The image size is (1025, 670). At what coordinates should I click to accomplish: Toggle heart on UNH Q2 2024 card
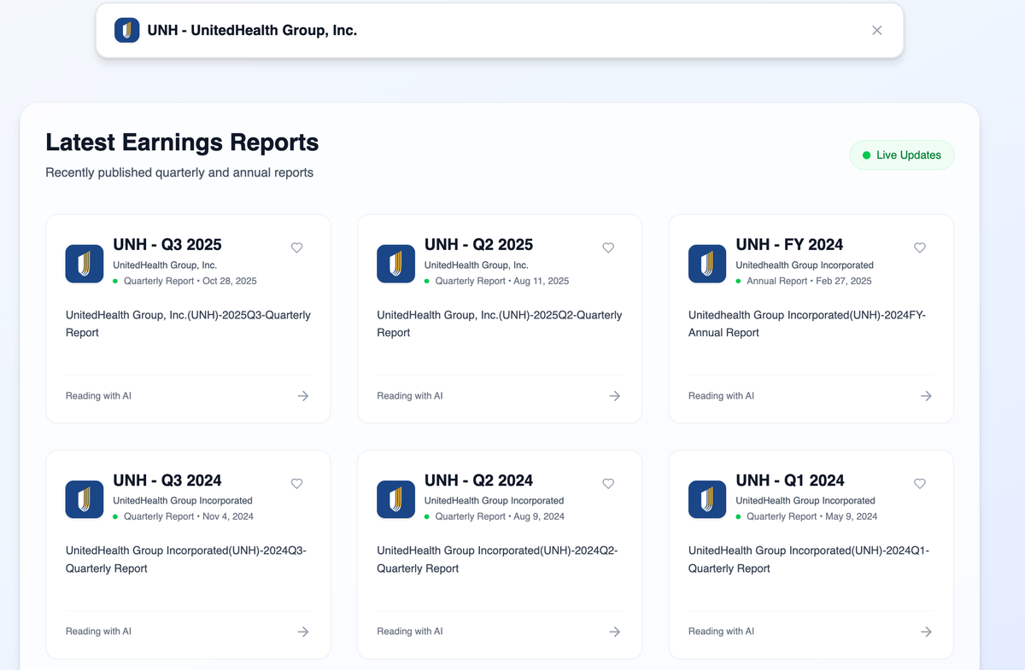(608, 483)
